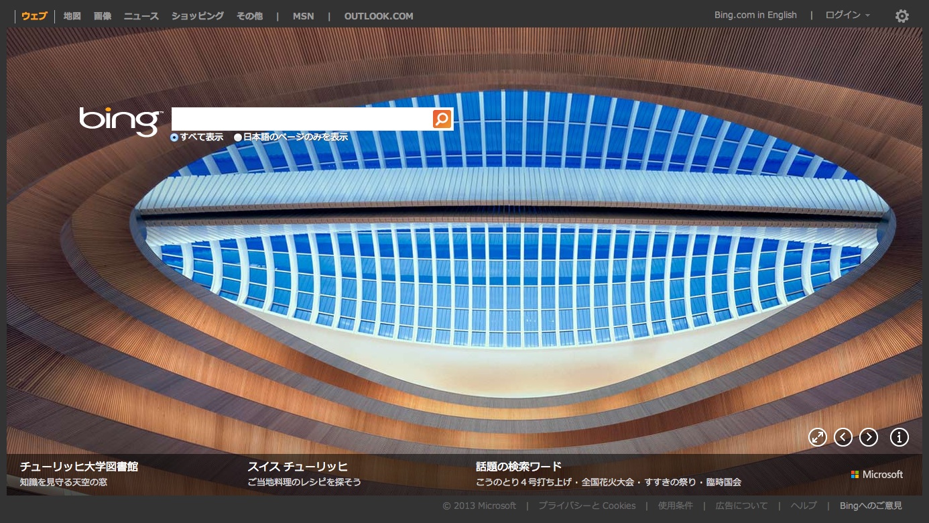929x523 pixels.
Task: Open the ニュース section
Action: click(141, 16)
